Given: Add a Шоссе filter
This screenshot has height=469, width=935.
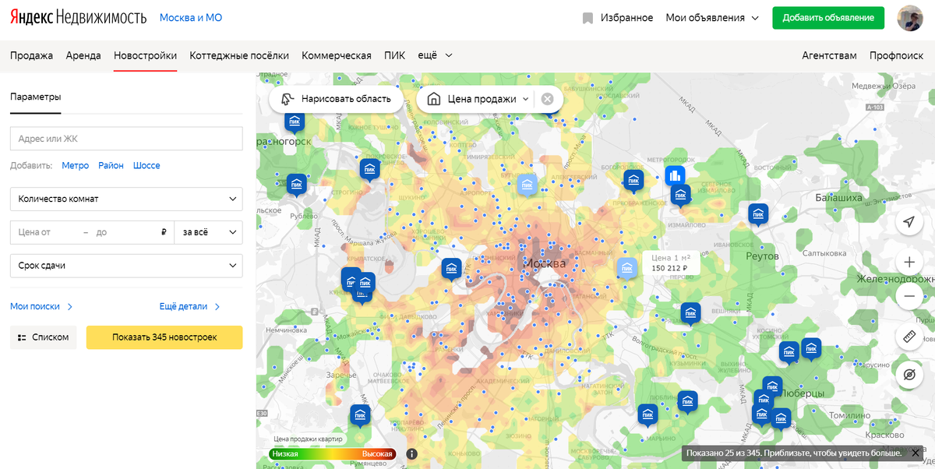Looking at the screenshot, I should [x=146, y=165].
